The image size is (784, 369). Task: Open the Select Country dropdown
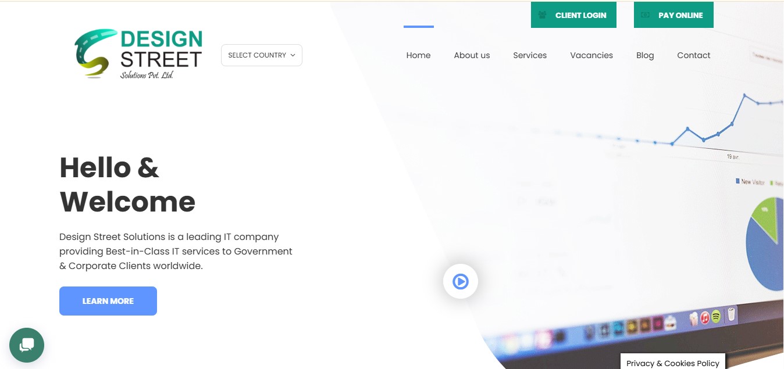[262, 55]
